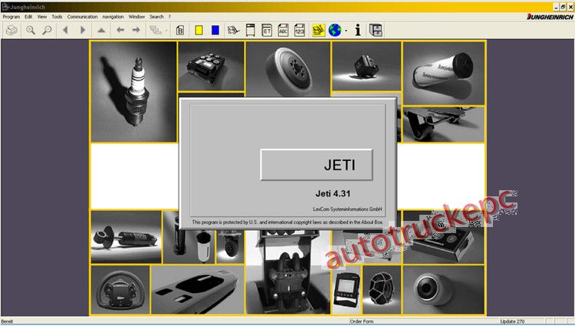Image resolution: width=575 pixels, height=326 pixels.
Task: Click the 'Jeti 4.31' version text
Action: coord(333,193)
